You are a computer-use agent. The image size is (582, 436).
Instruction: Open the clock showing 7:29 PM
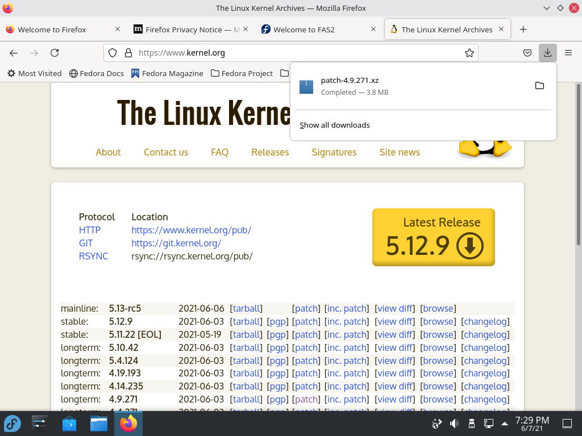(532, 424)
